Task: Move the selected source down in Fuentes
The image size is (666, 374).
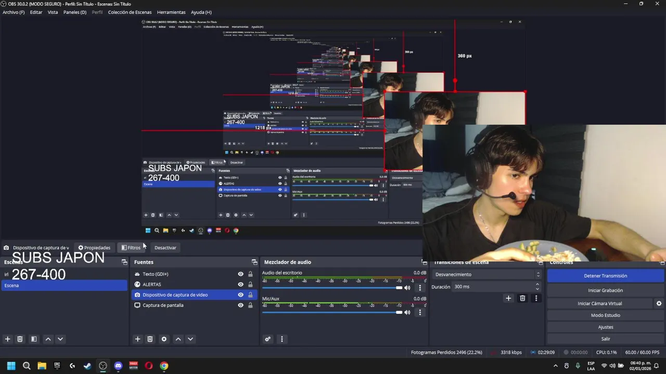Action: (x=190, y=339)
